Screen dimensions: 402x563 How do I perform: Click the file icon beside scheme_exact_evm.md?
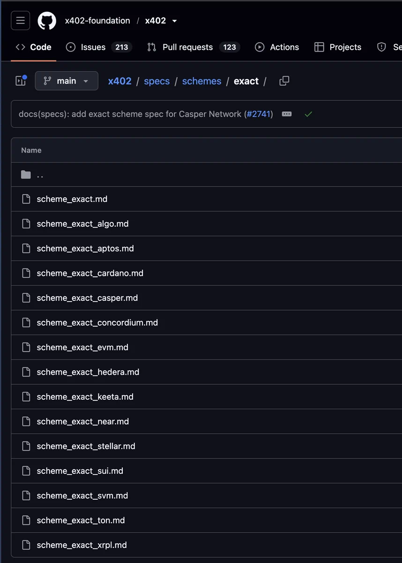[x=26, y=347]
